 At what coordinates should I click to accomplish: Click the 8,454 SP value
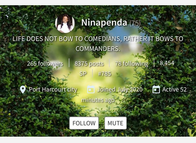pyautogui.click(x=167, y=63)
